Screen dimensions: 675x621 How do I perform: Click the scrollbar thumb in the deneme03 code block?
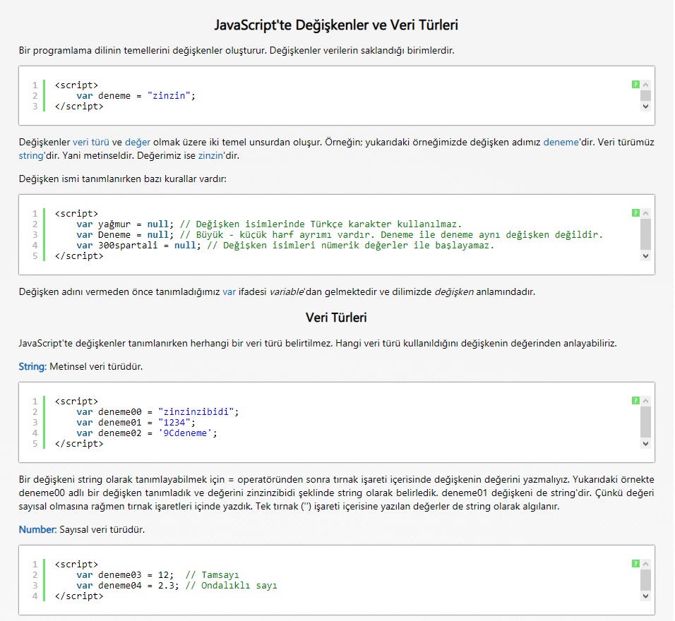(x=645, y=579)
